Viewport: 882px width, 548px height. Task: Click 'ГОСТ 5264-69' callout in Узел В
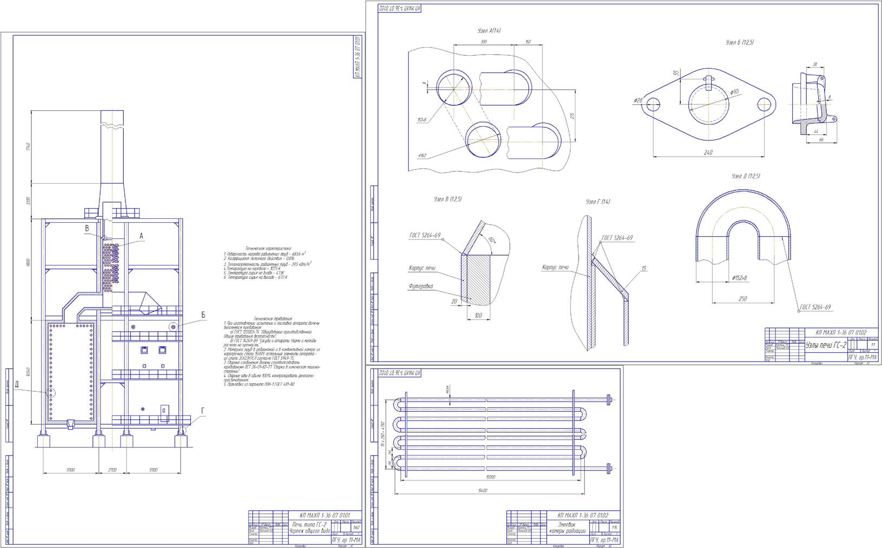(426, 235)
